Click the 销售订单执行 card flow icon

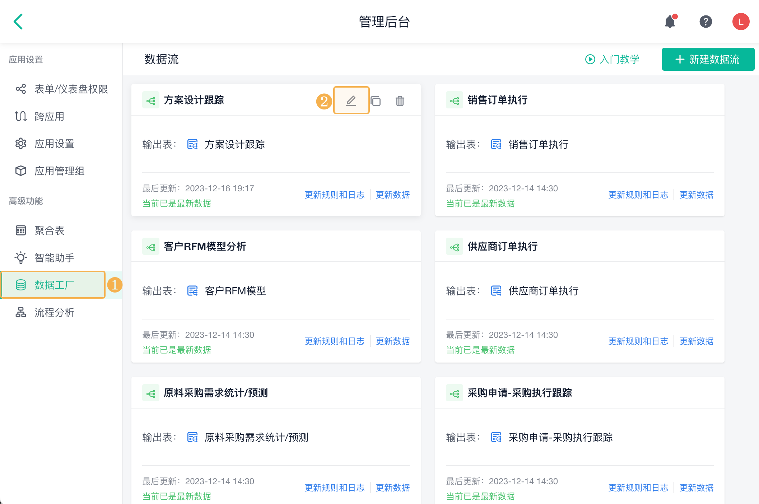click(455, 100)
